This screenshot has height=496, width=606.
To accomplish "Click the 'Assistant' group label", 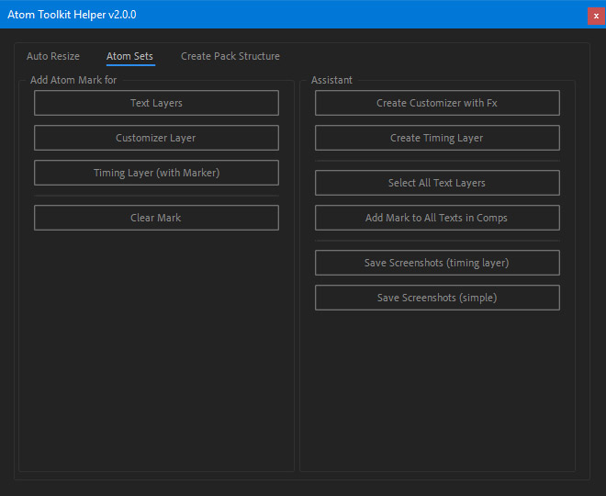I will point(331,80).
